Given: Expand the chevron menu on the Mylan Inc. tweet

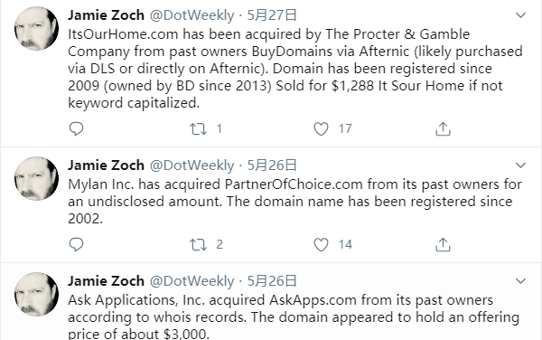Looking at the screenshot, I should (520, 165).
